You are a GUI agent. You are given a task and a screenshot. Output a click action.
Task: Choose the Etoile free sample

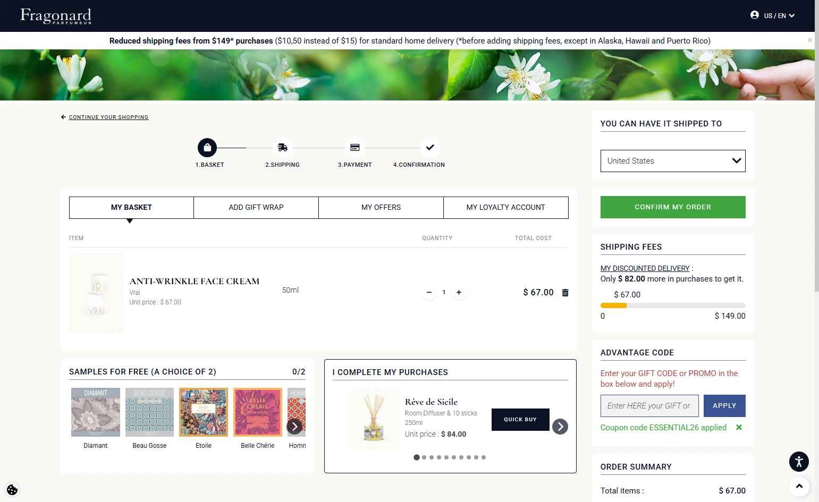pyautogui.click(x=204, y=412)
